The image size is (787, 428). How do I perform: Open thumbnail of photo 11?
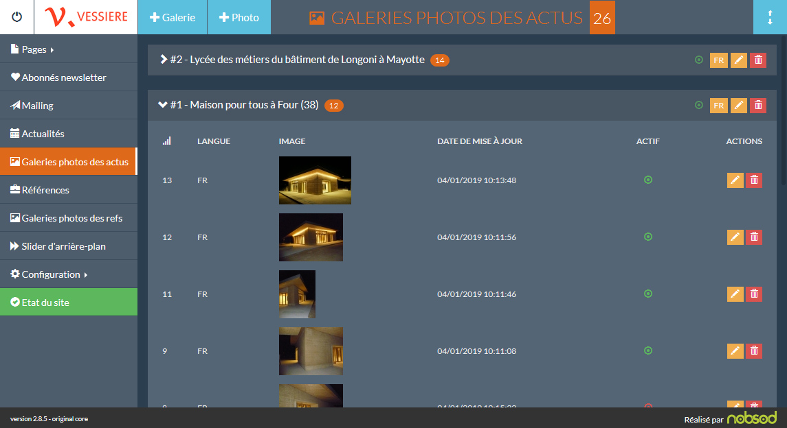[x=297, y=294]
